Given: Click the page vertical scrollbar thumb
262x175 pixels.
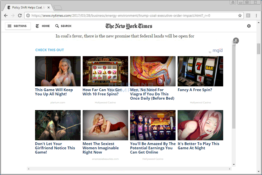Looking at the screenshot, I should pos(259,49).
